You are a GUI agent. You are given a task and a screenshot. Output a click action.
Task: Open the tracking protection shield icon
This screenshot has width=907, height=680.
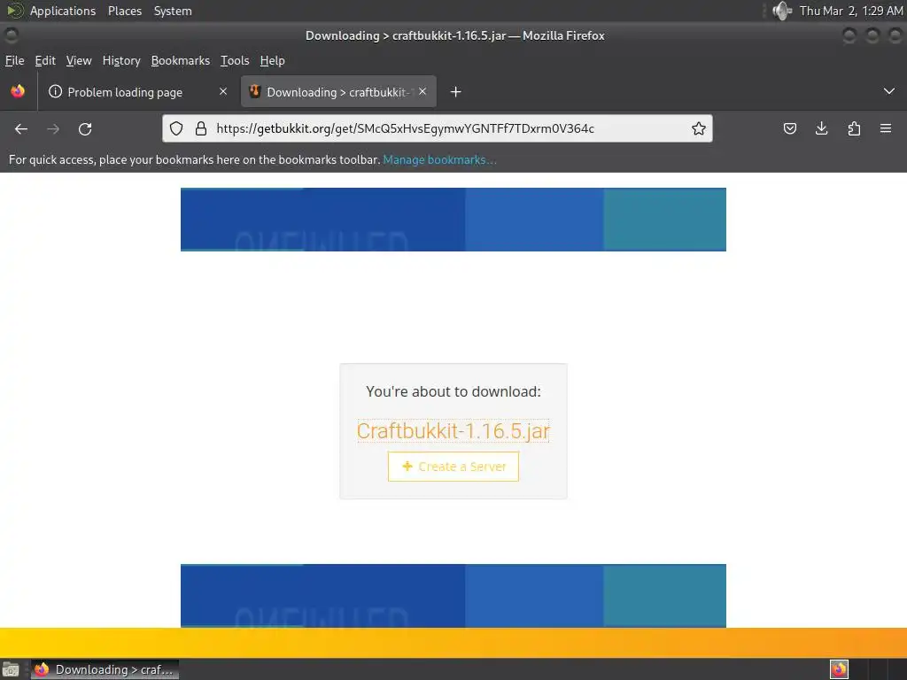(176, 128)
